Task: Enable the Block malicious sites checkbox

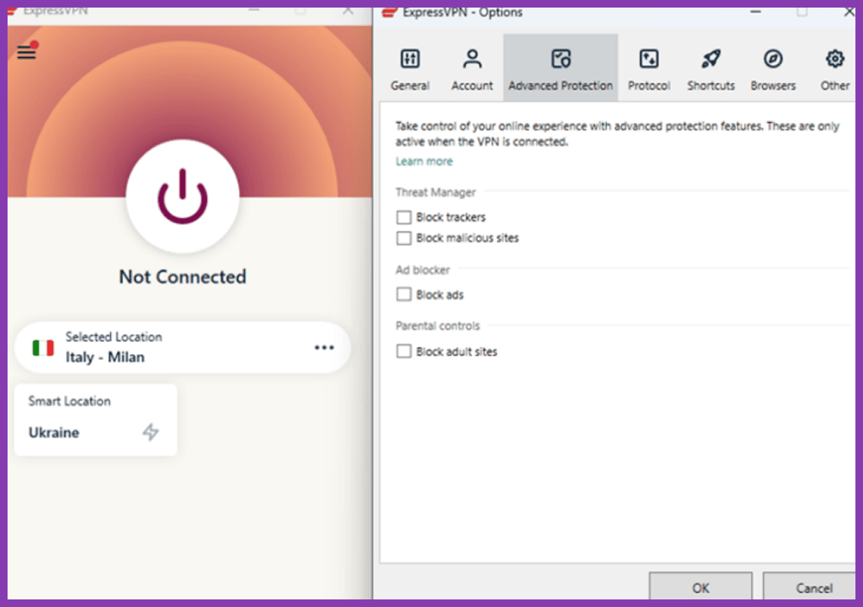Action: coord(403,238)
